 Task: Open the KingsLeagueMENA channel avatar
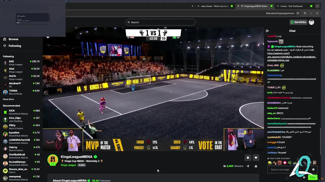tap(53, 160)
